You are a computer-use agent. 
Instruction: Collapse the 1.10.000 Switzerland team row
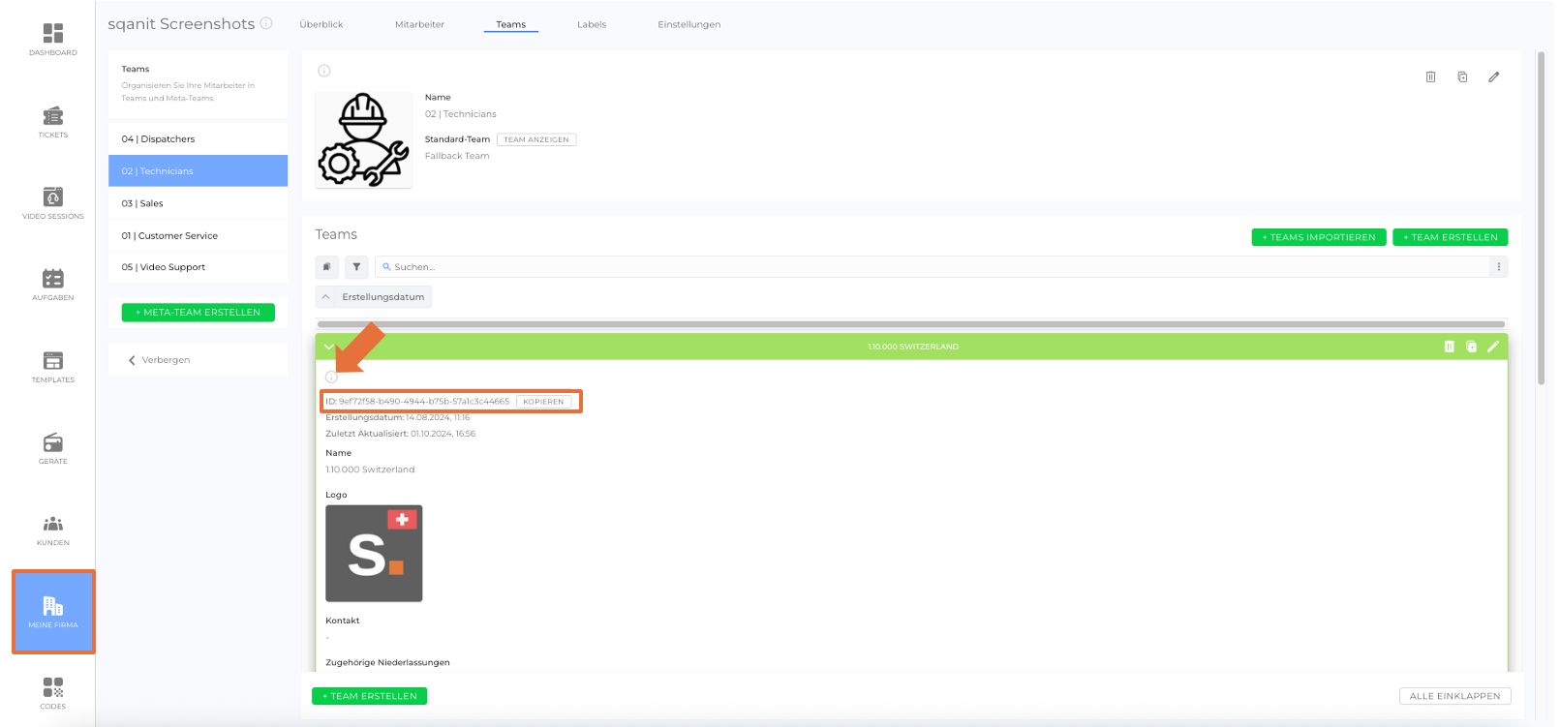329,347
